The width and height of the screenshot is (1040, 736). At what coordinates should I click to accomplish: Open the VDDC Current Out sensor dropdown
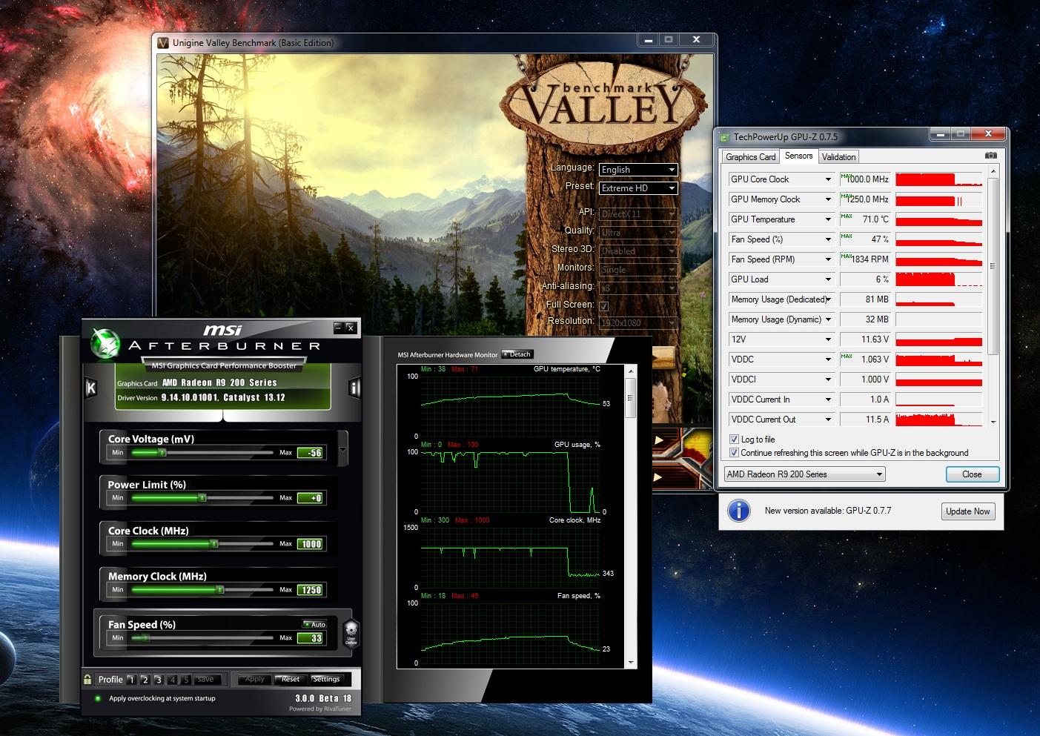[828, 420]
